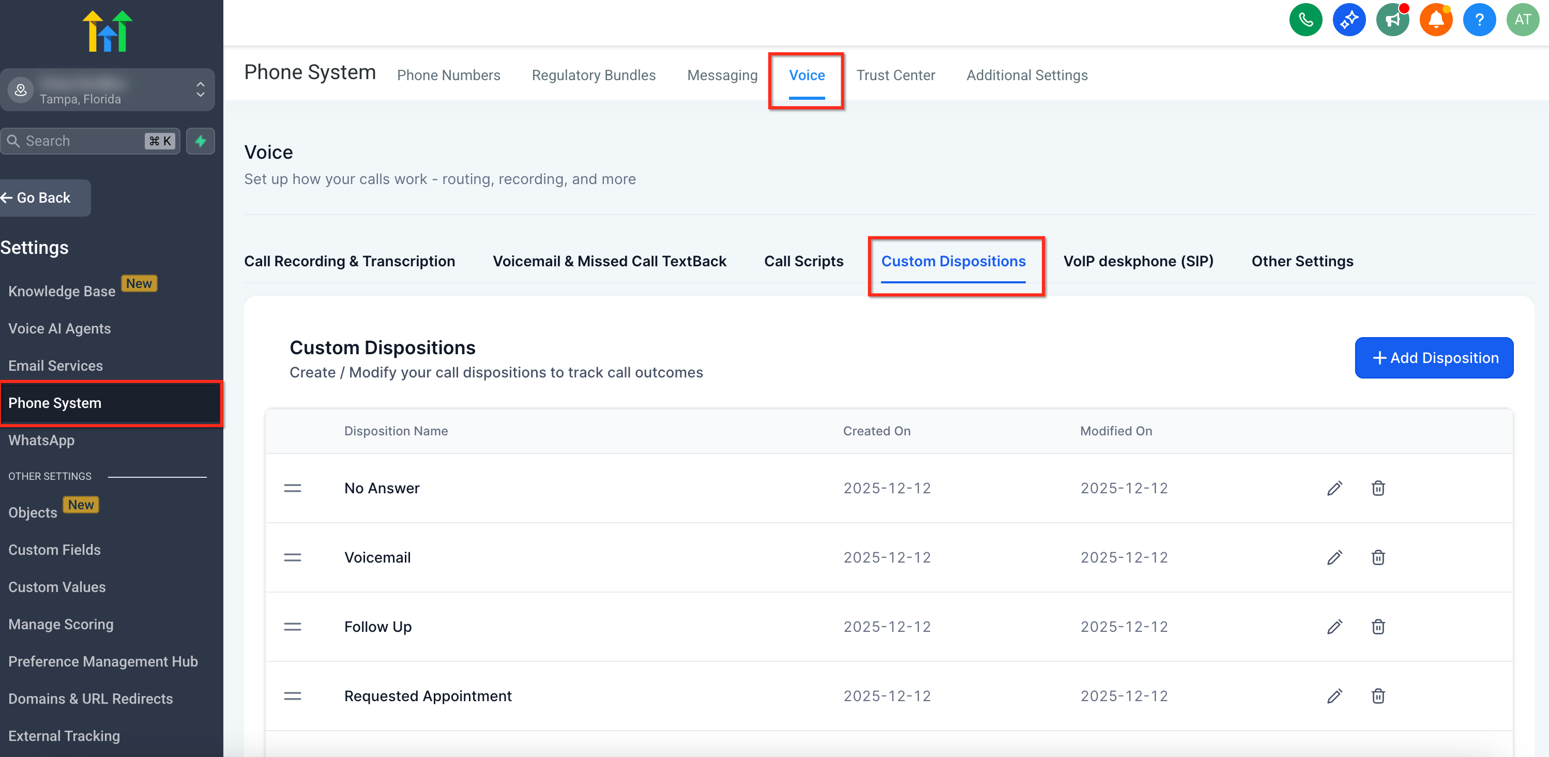Screen dimensions: 1549x757
Task: Switch to the Trust Center tab
Action: [895, 75]
